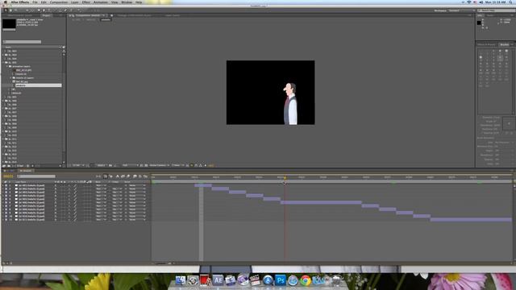Viewport: 516px width, 290px height.
Task: Toggle the Draft 3D timeline icon
Action: [110, 176]
